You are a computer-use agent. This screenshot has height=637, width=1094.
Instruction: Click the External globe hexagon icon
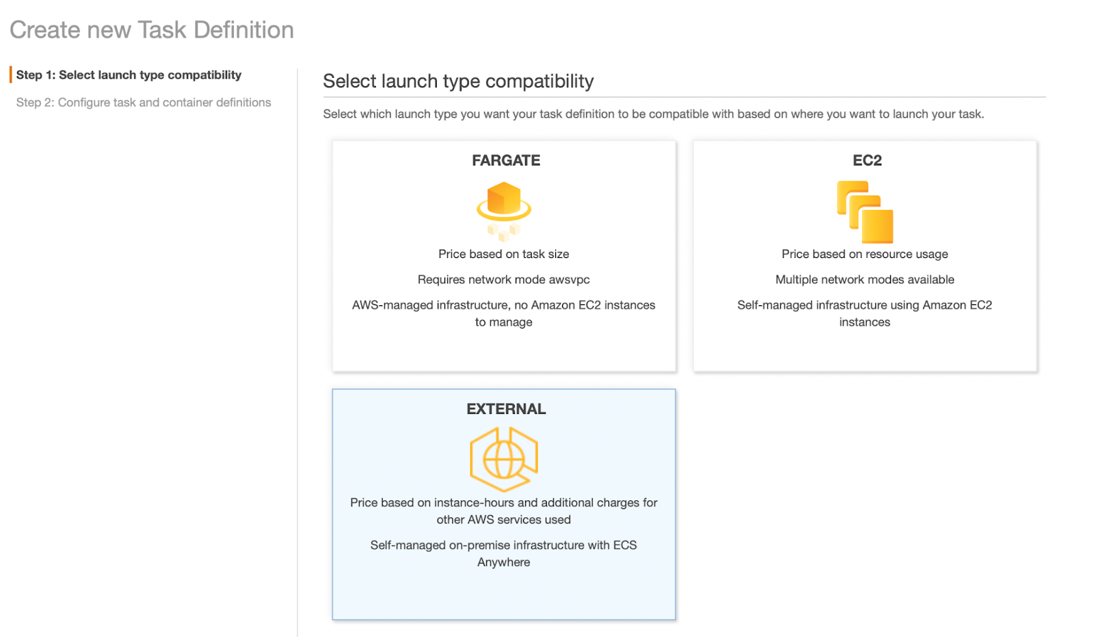point(504,459)
